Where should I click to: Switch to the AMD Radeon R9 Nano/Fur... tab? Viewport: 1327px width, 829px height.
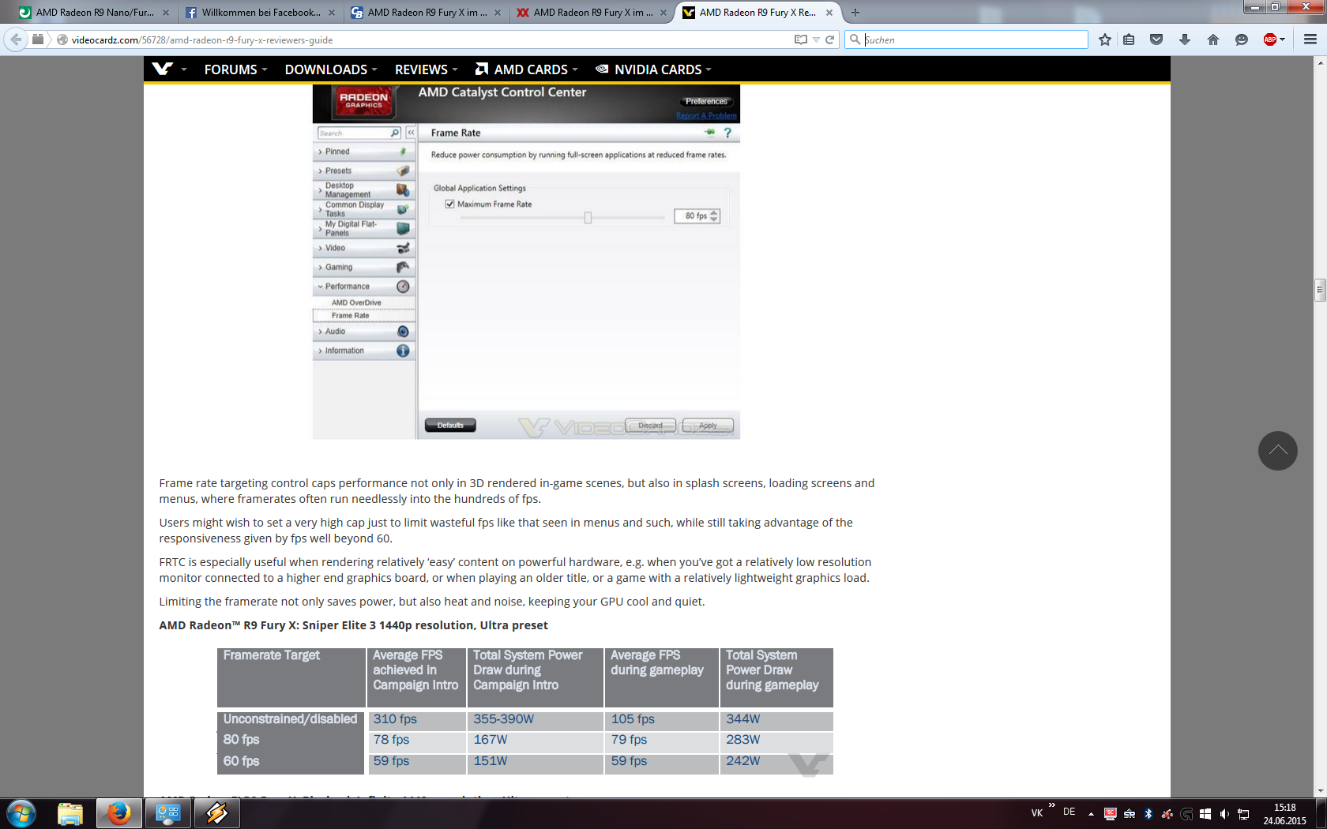point(95,13)
